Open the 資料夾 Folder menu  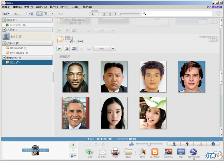[41, 7]
